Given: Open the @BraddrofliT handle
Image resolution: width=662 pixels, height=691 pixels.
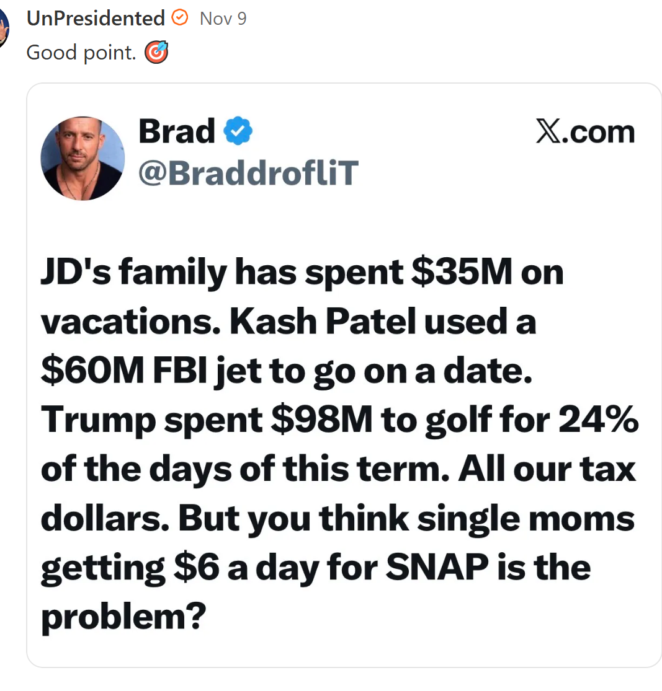Looking at the screenshot, I should tap(248, 174).
